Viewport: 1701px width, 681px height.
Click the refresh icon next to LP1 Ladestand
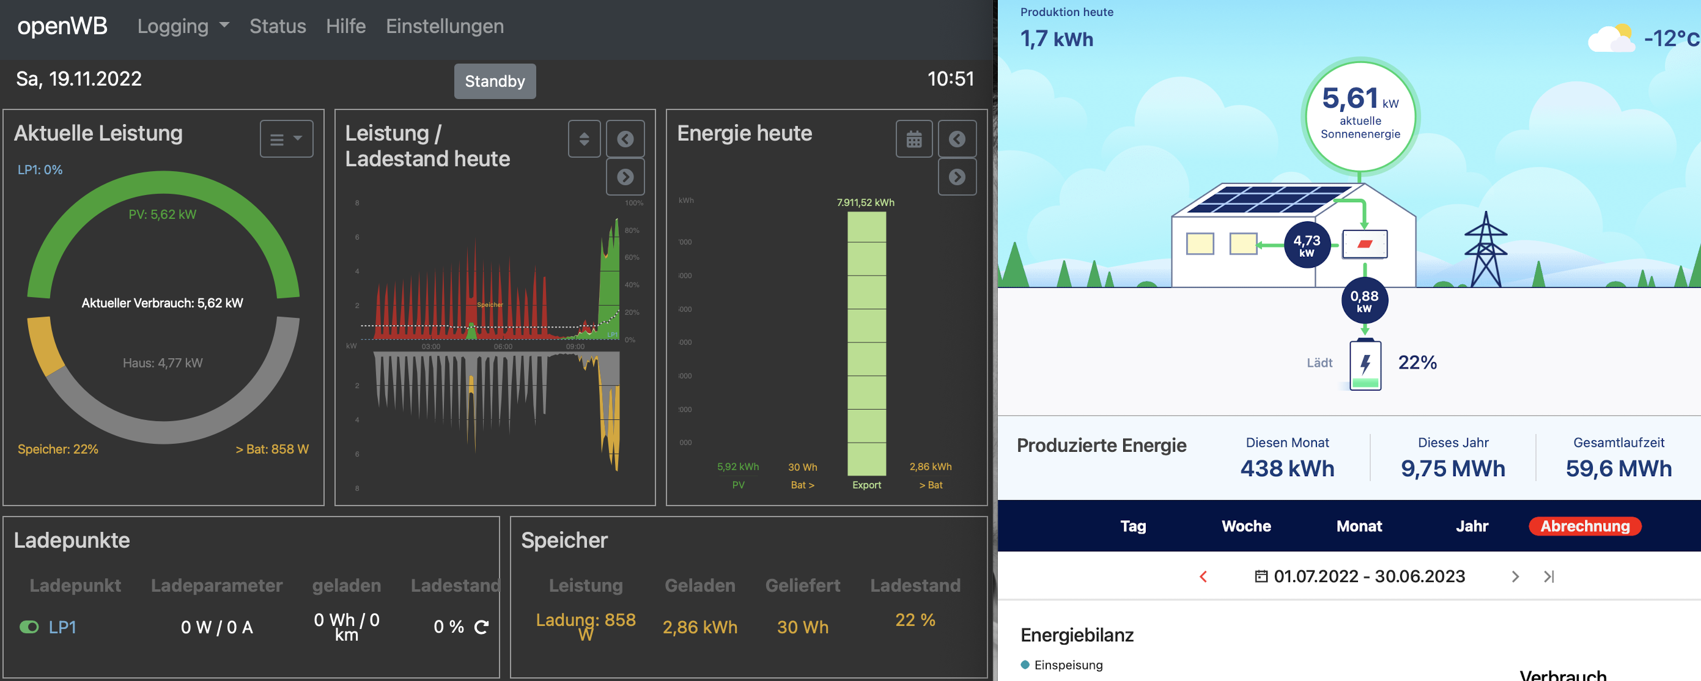481,627
